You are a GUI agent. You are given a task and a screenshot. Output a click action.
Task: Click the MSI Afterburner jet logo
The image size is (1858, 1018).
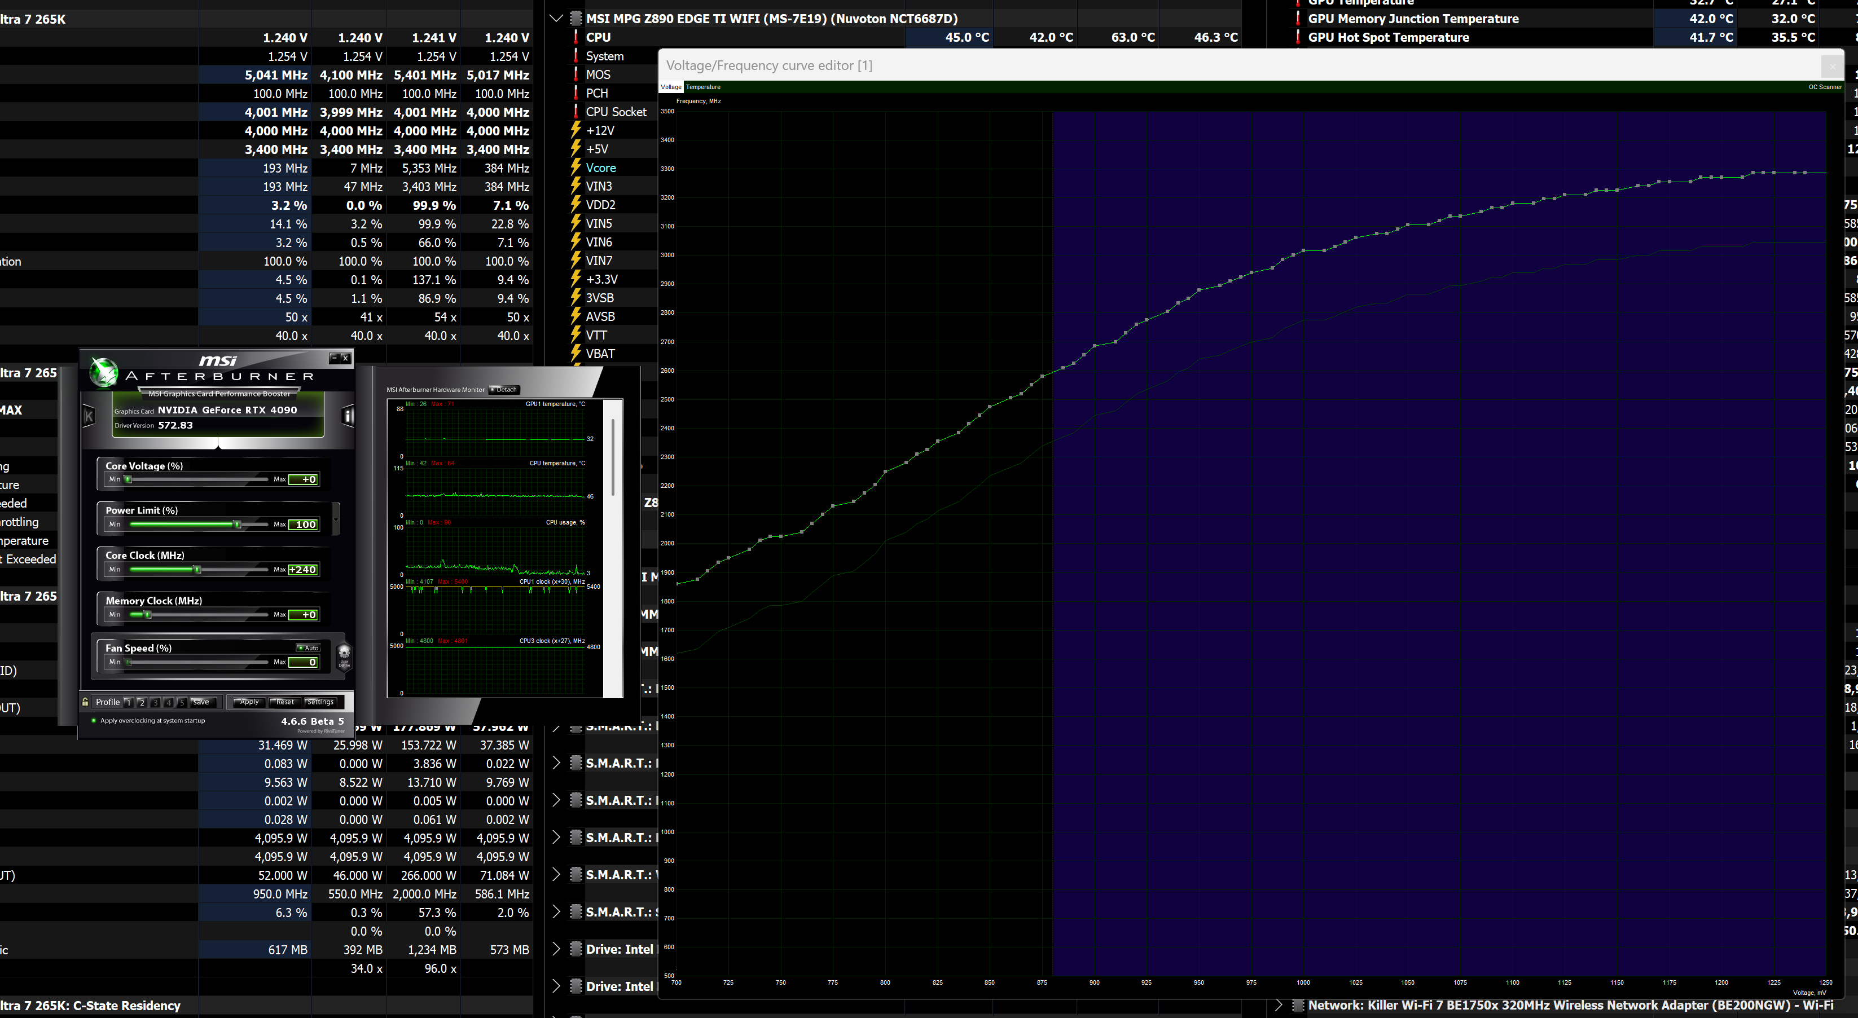(x=103, y=372)
